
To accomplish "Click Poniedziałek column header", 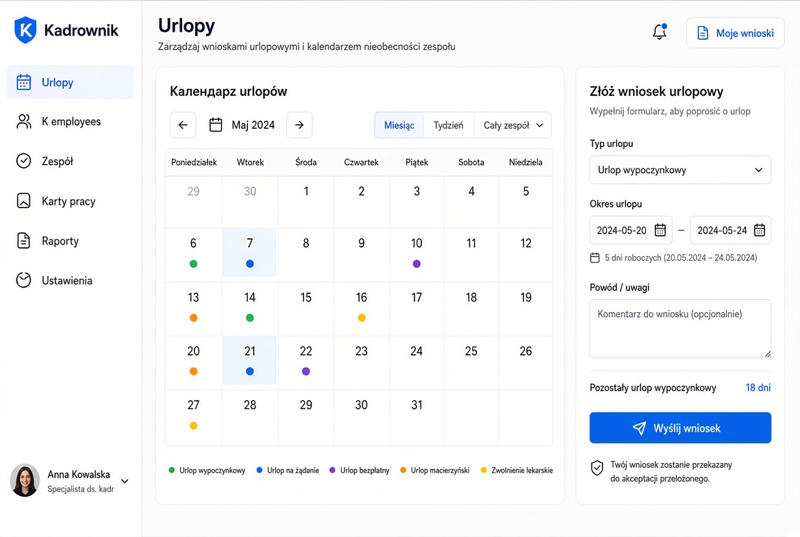I will click(194, 162).
